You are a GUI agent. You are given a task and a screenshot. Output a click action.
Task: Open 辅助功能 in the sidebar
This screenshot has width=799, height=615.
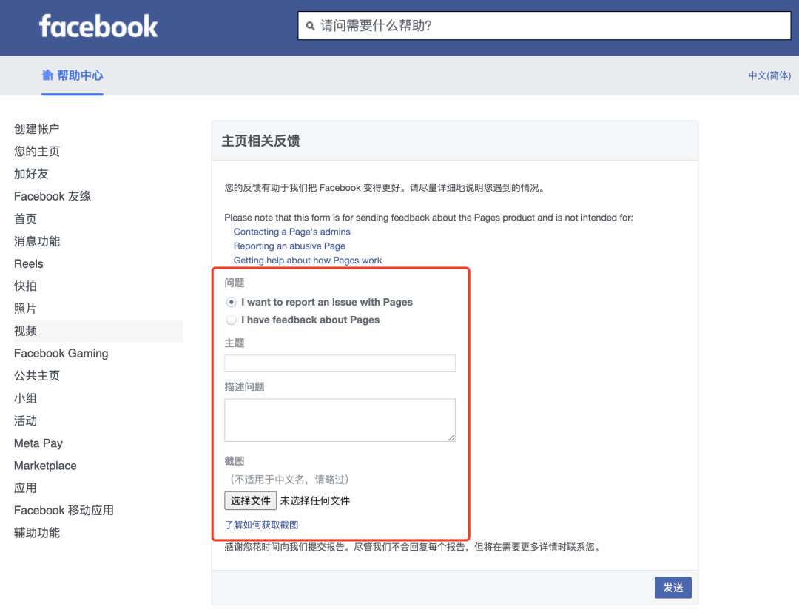[37, 533]
